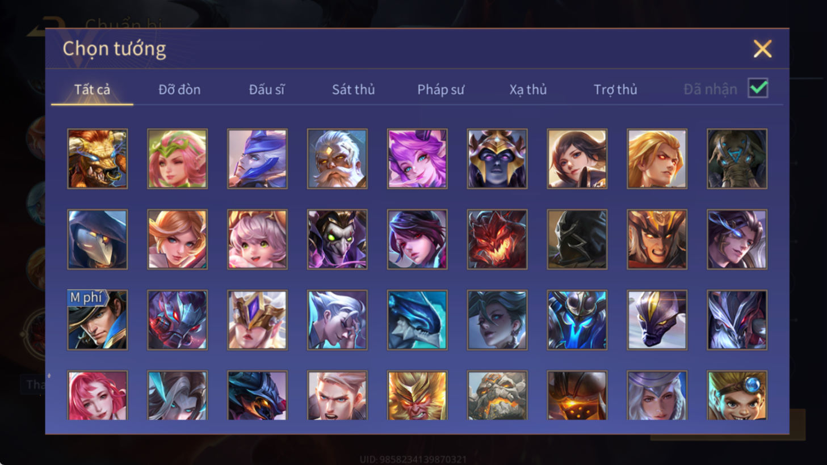Open the Trợ thủ tab
Viewport: 827px width, 465px height.
coord(615,90)
